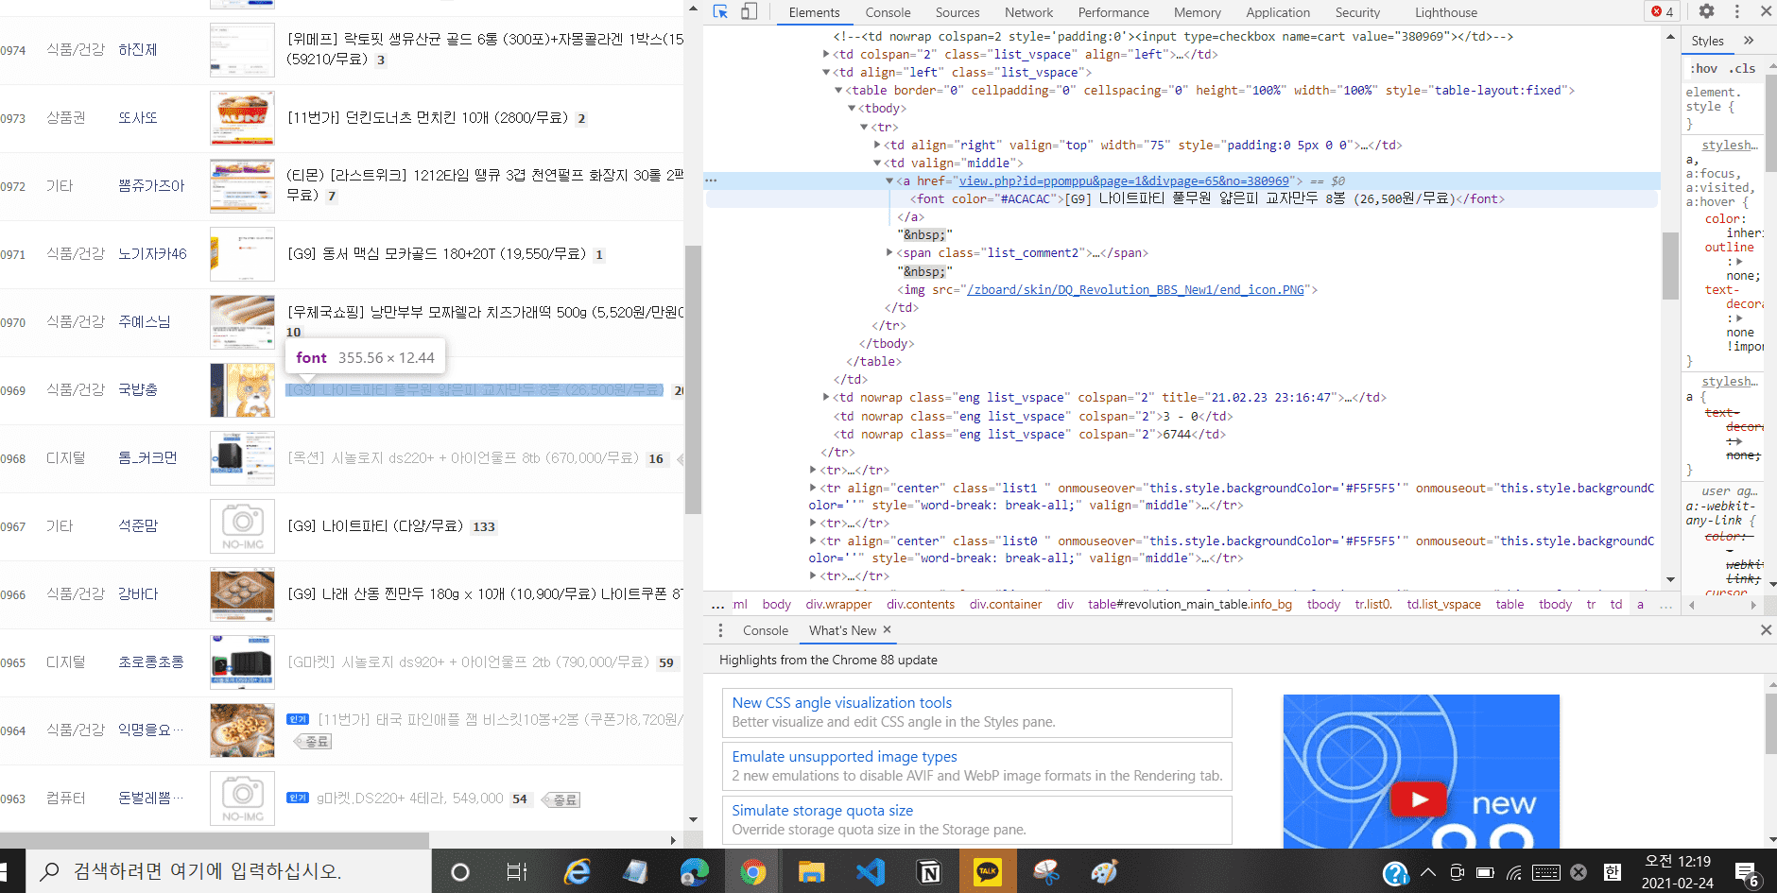The image size is (1777, 893).
Task: Open Visual Studio Code from the taskbar
Action: (871, 871)
